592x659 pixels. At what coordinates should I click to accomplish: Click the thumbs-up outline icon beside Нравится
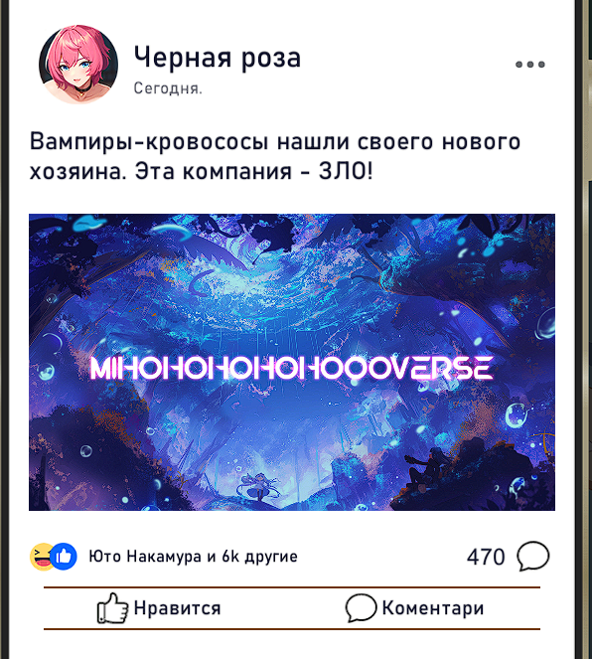(112, 608)
